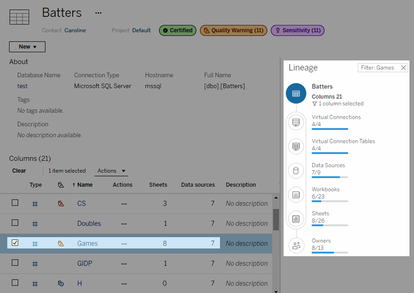Click the scrollbar down arrow in columns table
The width and height of the screenshot is (414, 293).
tap(276, 291)
